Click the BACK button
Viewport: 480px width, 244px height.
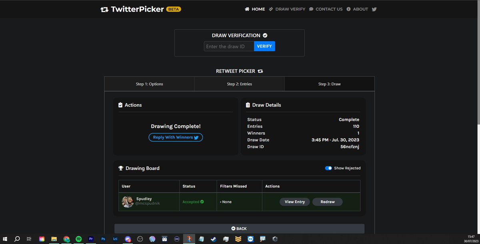[239, 228]
